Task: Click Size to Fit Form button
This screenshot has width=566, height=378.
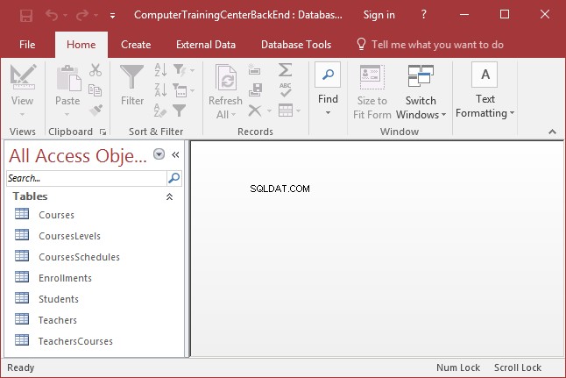Action: coord(372,92)
